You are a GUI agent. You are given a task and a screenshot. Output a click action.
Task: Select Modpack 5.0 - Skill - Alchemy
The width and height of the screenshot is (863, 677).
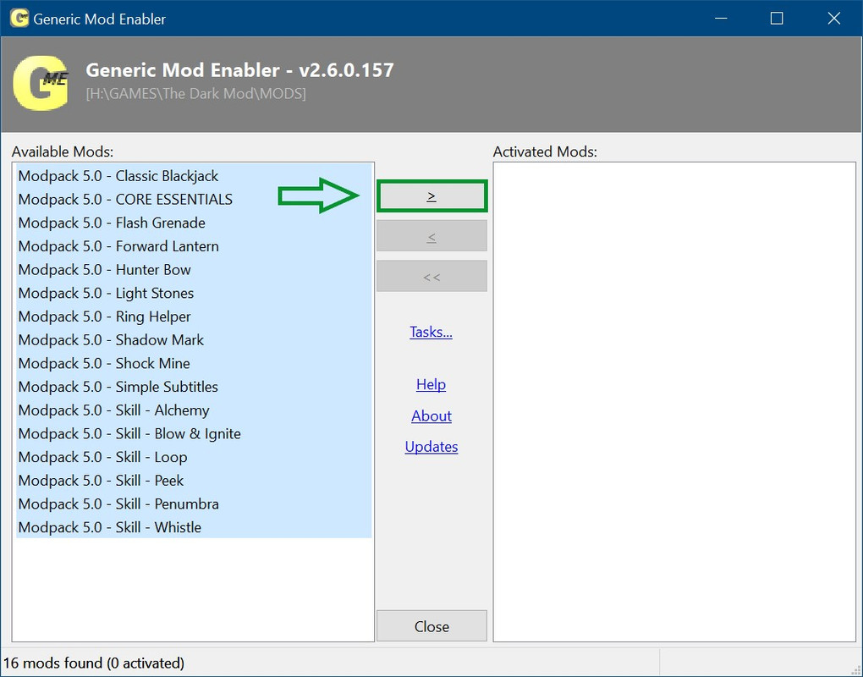pyautogui.click(x=194, y=410)
